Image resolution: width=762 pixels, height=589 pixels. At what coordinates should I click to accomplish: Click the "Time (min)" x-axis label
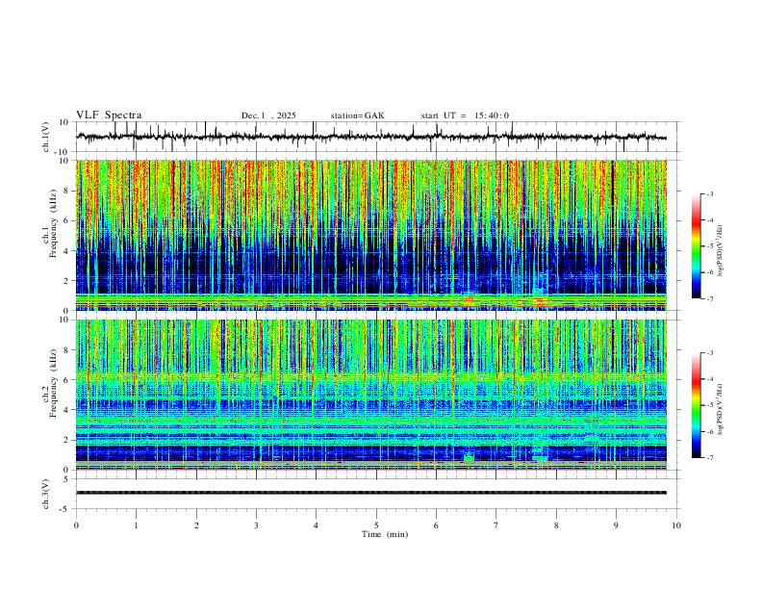click(385, 534)
